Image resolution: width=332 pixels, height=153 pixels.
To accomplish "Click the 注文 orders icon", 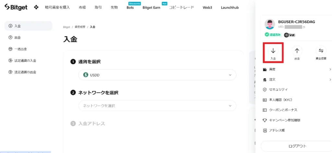I will [x=265, y=79].
